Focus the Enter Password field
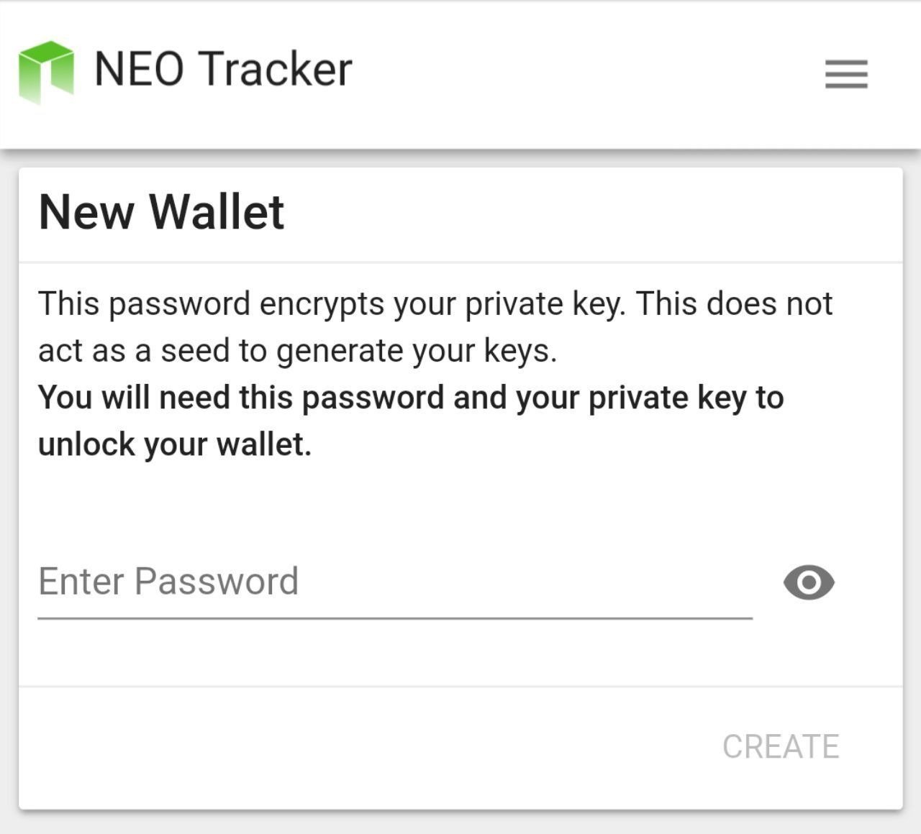The image size is (921, 834). coord(395,582)
